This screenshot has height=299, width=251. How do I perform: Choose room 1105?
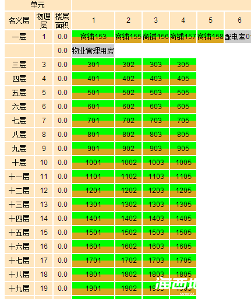coord(183,177)
